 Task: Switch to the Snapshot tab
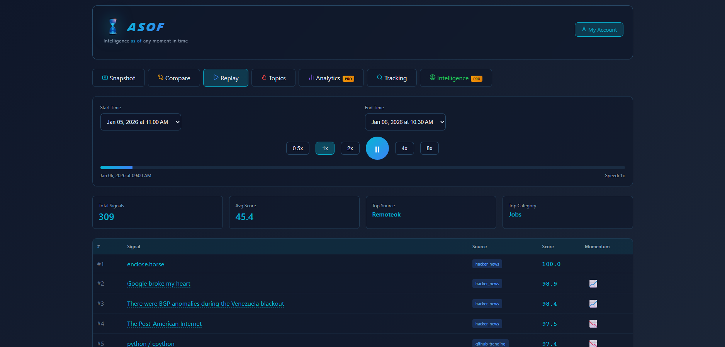click(119, 78)
